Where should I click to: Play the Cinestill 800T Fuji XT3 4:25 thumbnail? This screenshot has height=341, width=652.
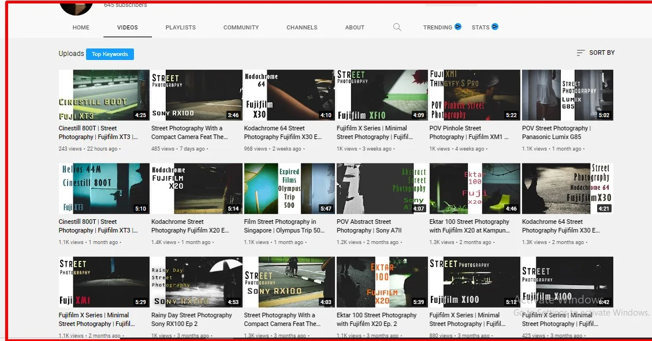point(104,95)
